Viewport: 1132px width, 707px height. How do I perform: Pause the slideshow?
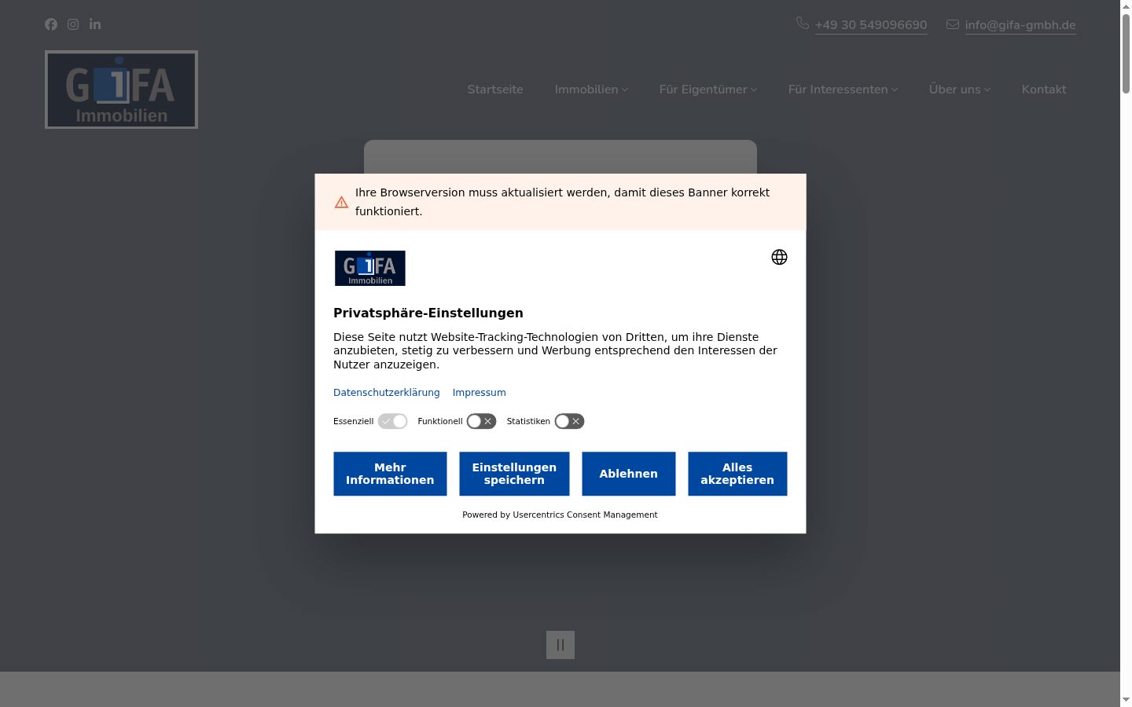[x=560, y=645]
